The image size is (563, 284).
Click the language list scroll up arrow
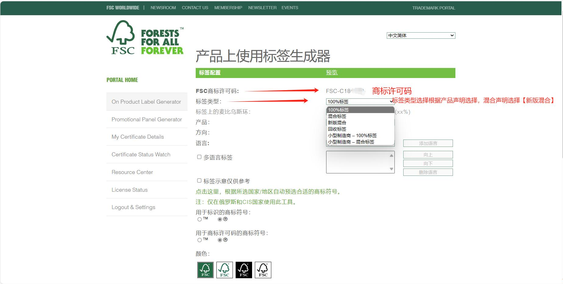point(391,155)
